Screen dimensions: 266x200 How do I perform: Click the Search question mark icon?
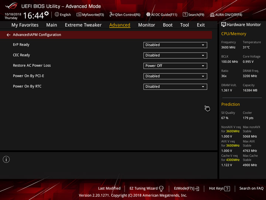click(185, 14)
